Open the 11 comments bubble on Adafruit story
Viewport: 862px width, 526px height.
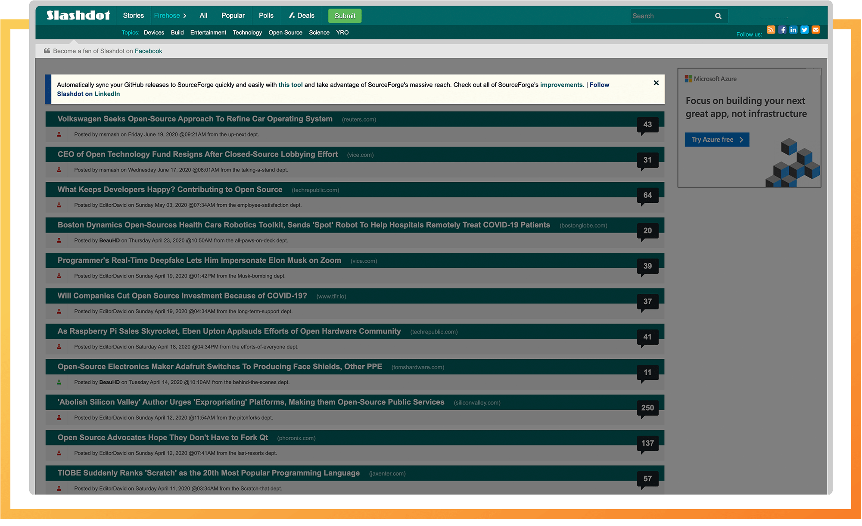pyautogui.click(x=647, y=373)
